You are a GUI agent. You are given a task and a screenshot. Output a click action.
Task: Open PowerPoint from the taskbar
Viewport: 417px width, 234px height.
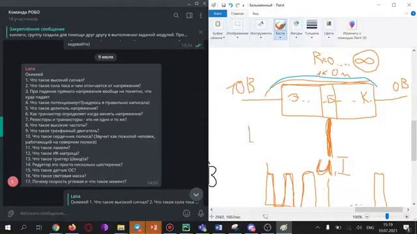(x=154, y=227)
